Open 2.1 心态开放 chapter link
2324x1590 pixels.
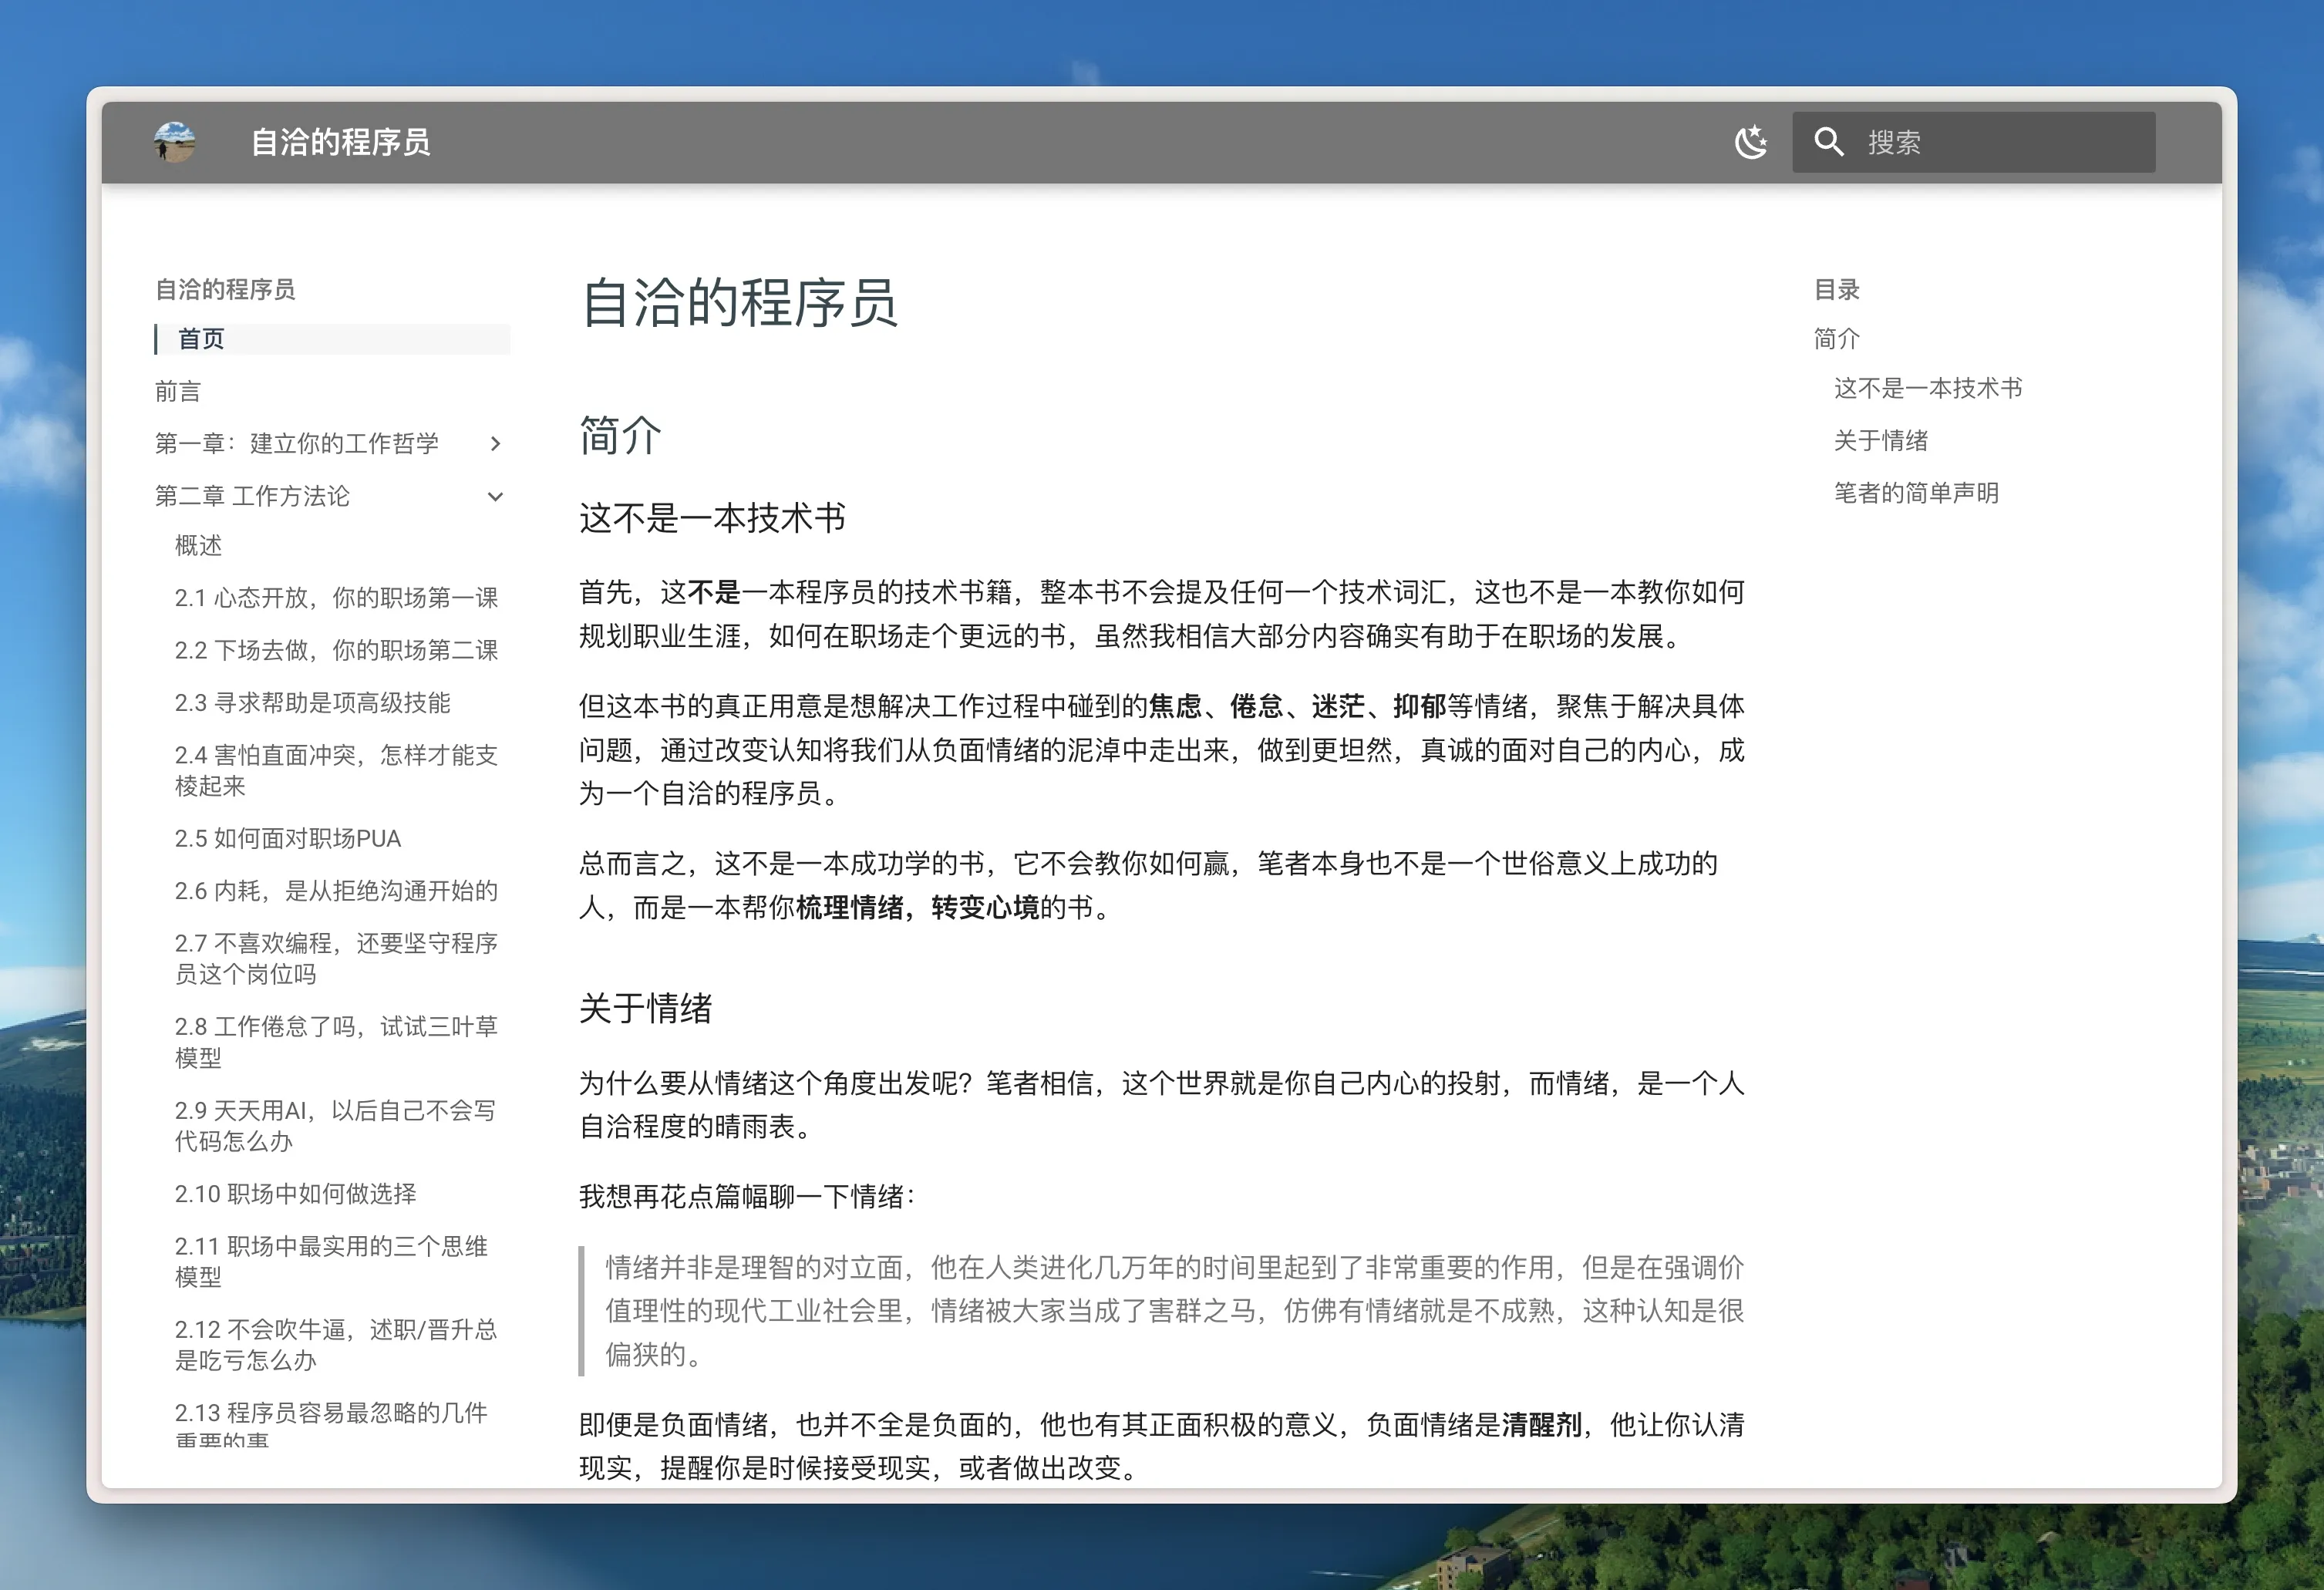336,598
